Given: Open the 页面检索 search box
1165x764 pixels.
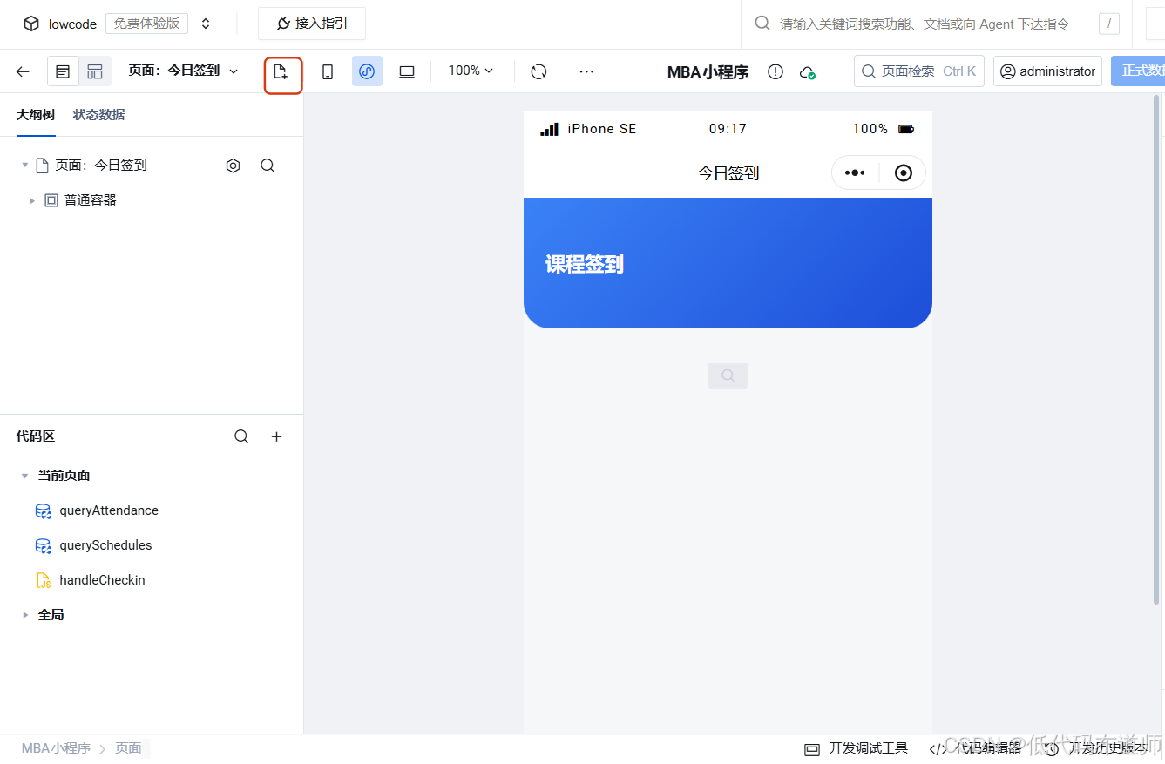Looking at the screenshot, I should (919, 71).
